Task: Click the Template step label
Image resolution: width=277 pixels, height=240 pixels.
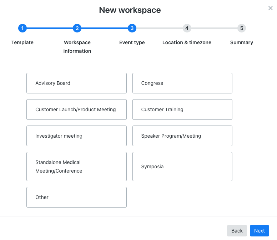Action: [x=22, y=42]
